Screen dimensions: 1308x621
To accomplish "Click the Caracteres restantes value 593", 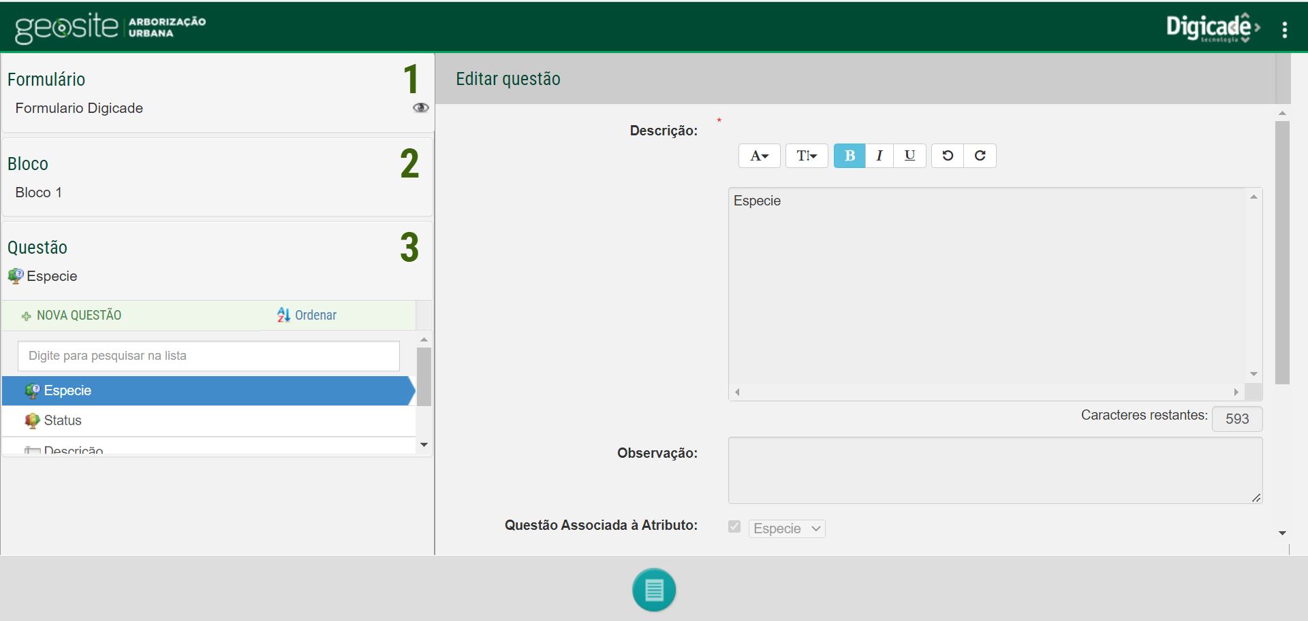I will pos(1237,419).
